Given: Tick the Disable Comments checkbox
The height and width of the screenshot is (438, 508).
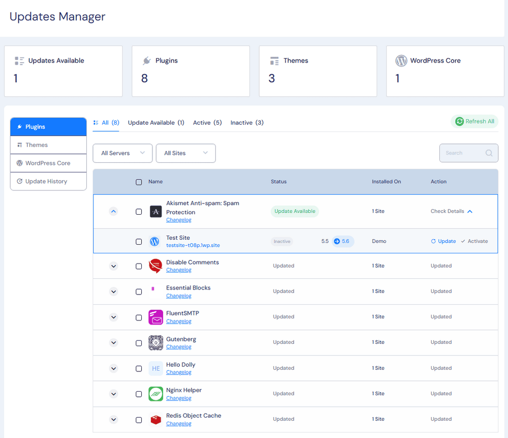Looking at the screenshot, I should coord(139,266).
